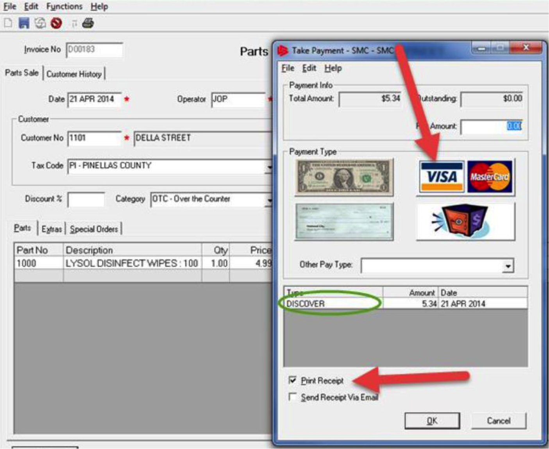The image size is (549, 449).
Task: Click the Save floppy disk icon
Action: [24, 23]
